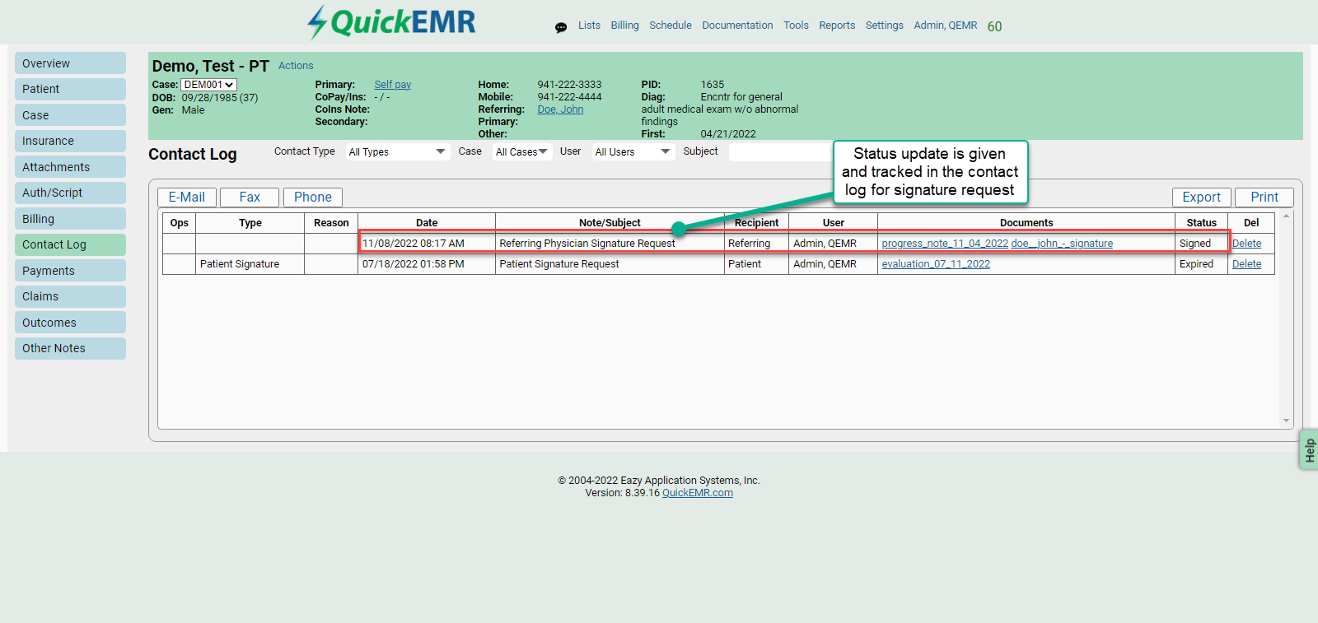
Task: Open the Case DEM001 dropdown
Action: pos(208,85)
